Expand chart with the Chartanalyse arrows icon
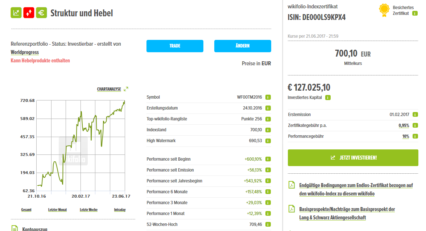Screen dimensions: 426x231 (x=126, y=89)
